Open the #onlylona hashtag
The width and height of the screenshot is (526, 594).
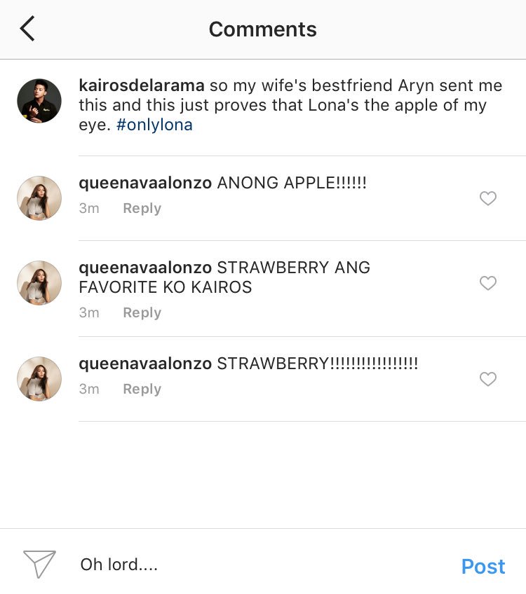[154, 125]
